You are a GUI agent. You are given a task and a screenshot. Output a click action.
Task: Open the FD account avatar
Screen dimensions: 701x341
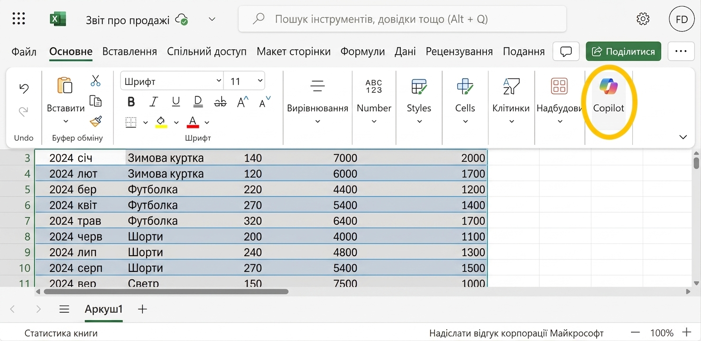(x=682, y=19)
